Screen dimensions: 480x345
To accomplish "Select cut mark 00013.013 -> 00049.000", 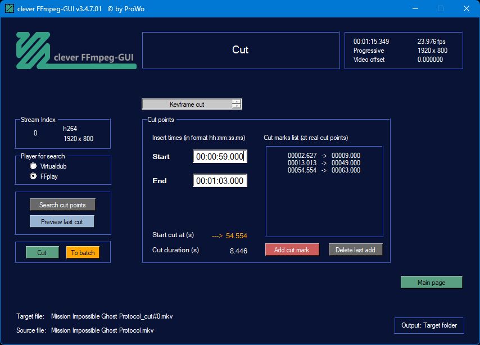I will [324, 163].
